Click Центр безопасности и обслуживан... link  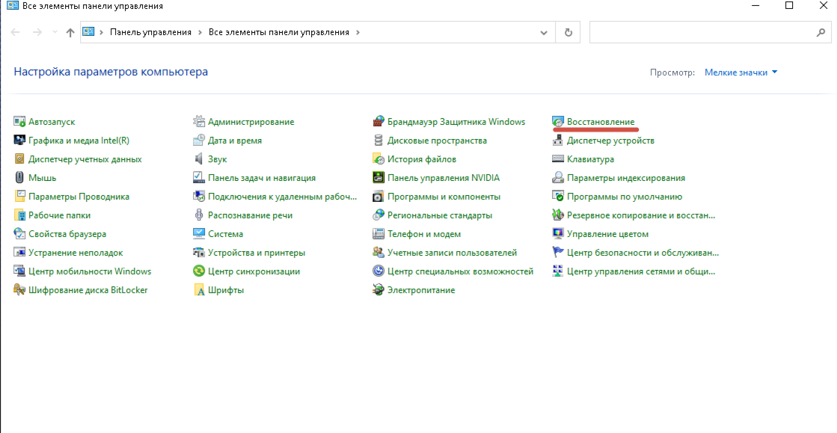point(643,253)
